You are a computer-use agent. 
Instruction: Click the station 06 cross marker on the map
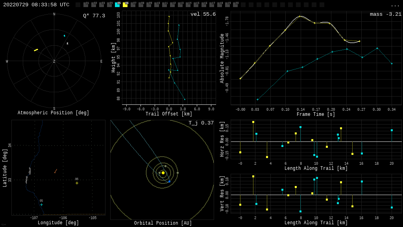click(77, 183)
